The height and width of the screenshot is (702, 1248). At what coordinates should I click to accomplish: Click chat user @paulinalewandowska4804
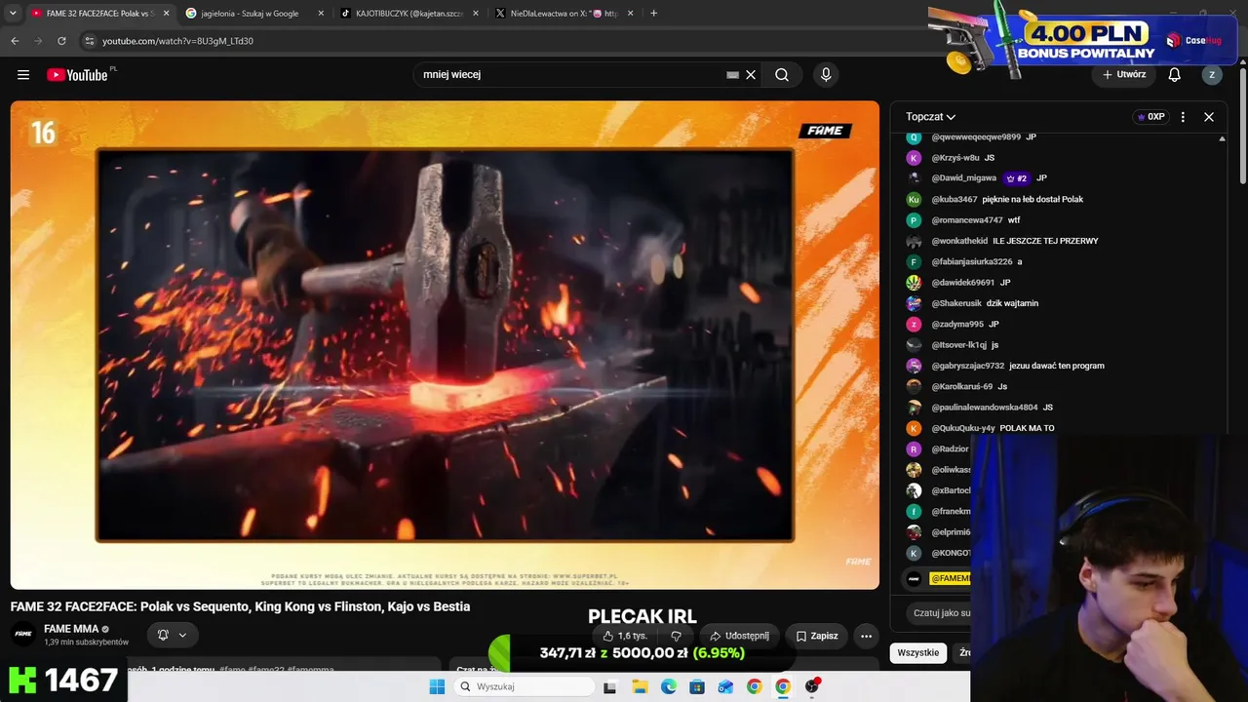pyautogui.click(x=985, y=408)
